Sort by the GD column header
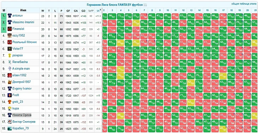The height and width of the screenshot is (133, 258). tap(83, 11)
